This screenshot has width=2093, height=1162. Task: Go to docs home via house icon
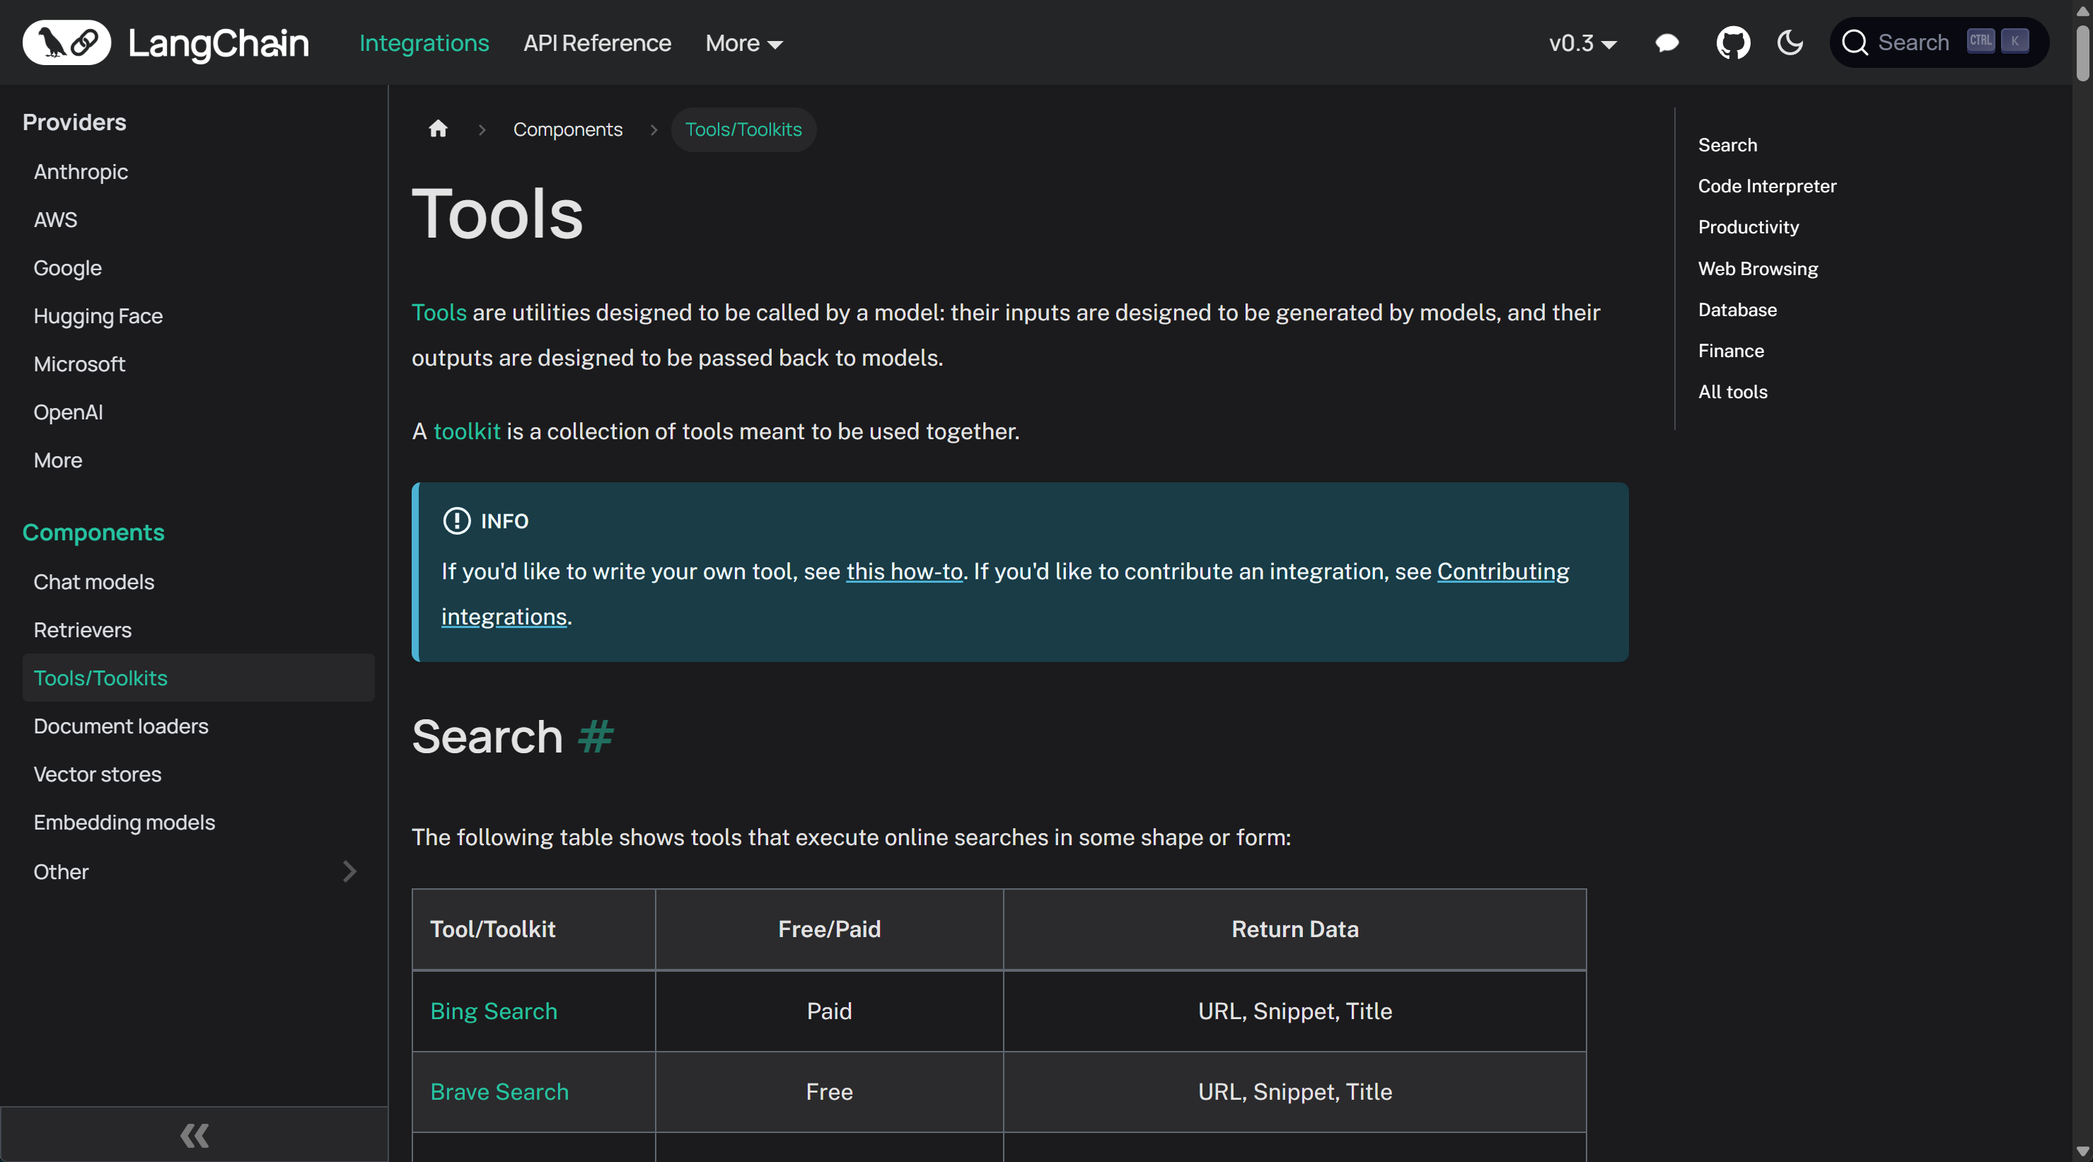point(438,129)
